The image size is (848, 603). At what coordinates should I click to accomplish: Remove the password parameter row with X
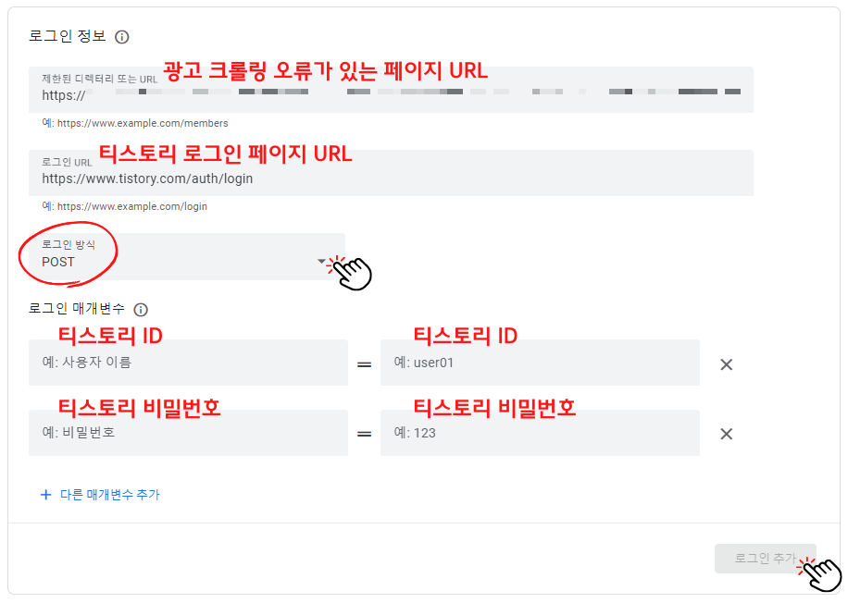tap(727, 434)
